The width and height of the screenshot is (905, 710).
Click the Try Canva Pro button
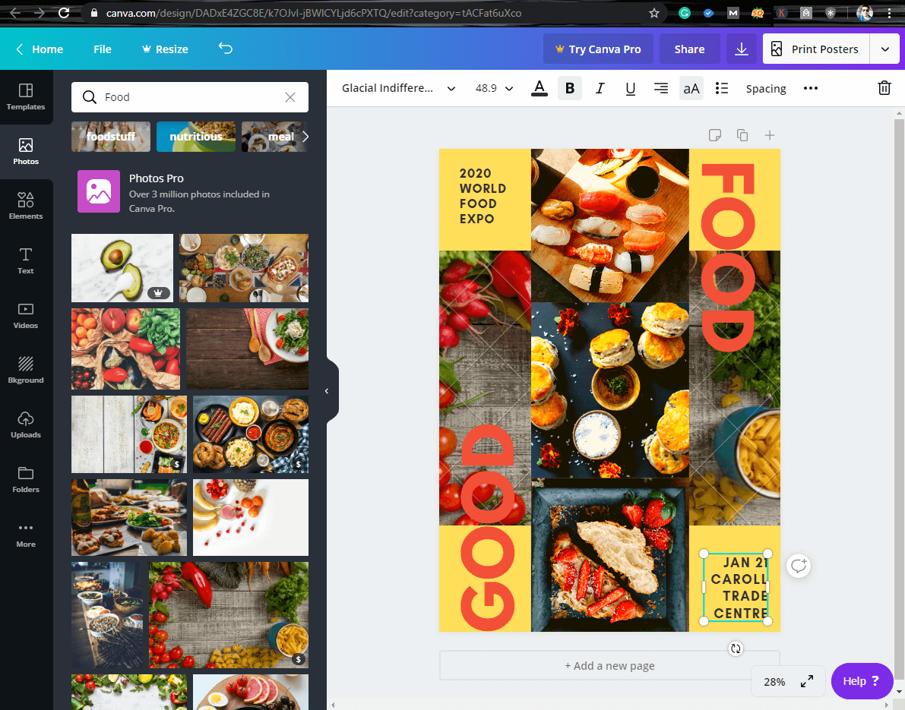click(598, 49)
